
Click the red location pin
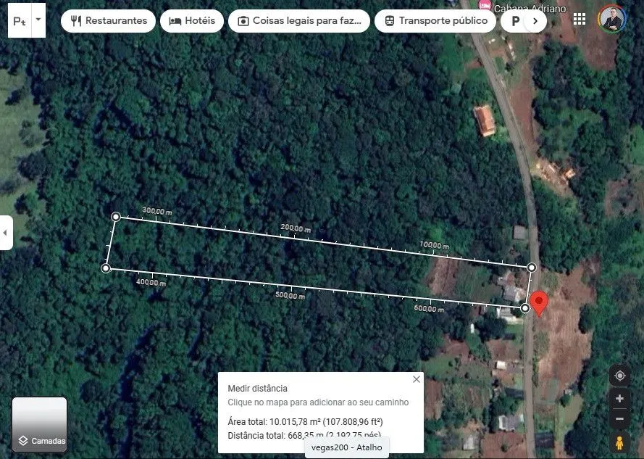tap(539, 304)
